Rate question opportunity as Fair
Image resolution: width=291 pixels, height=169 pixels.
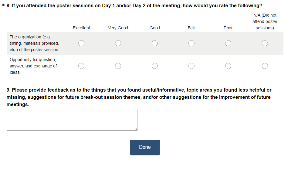[191, 66]
